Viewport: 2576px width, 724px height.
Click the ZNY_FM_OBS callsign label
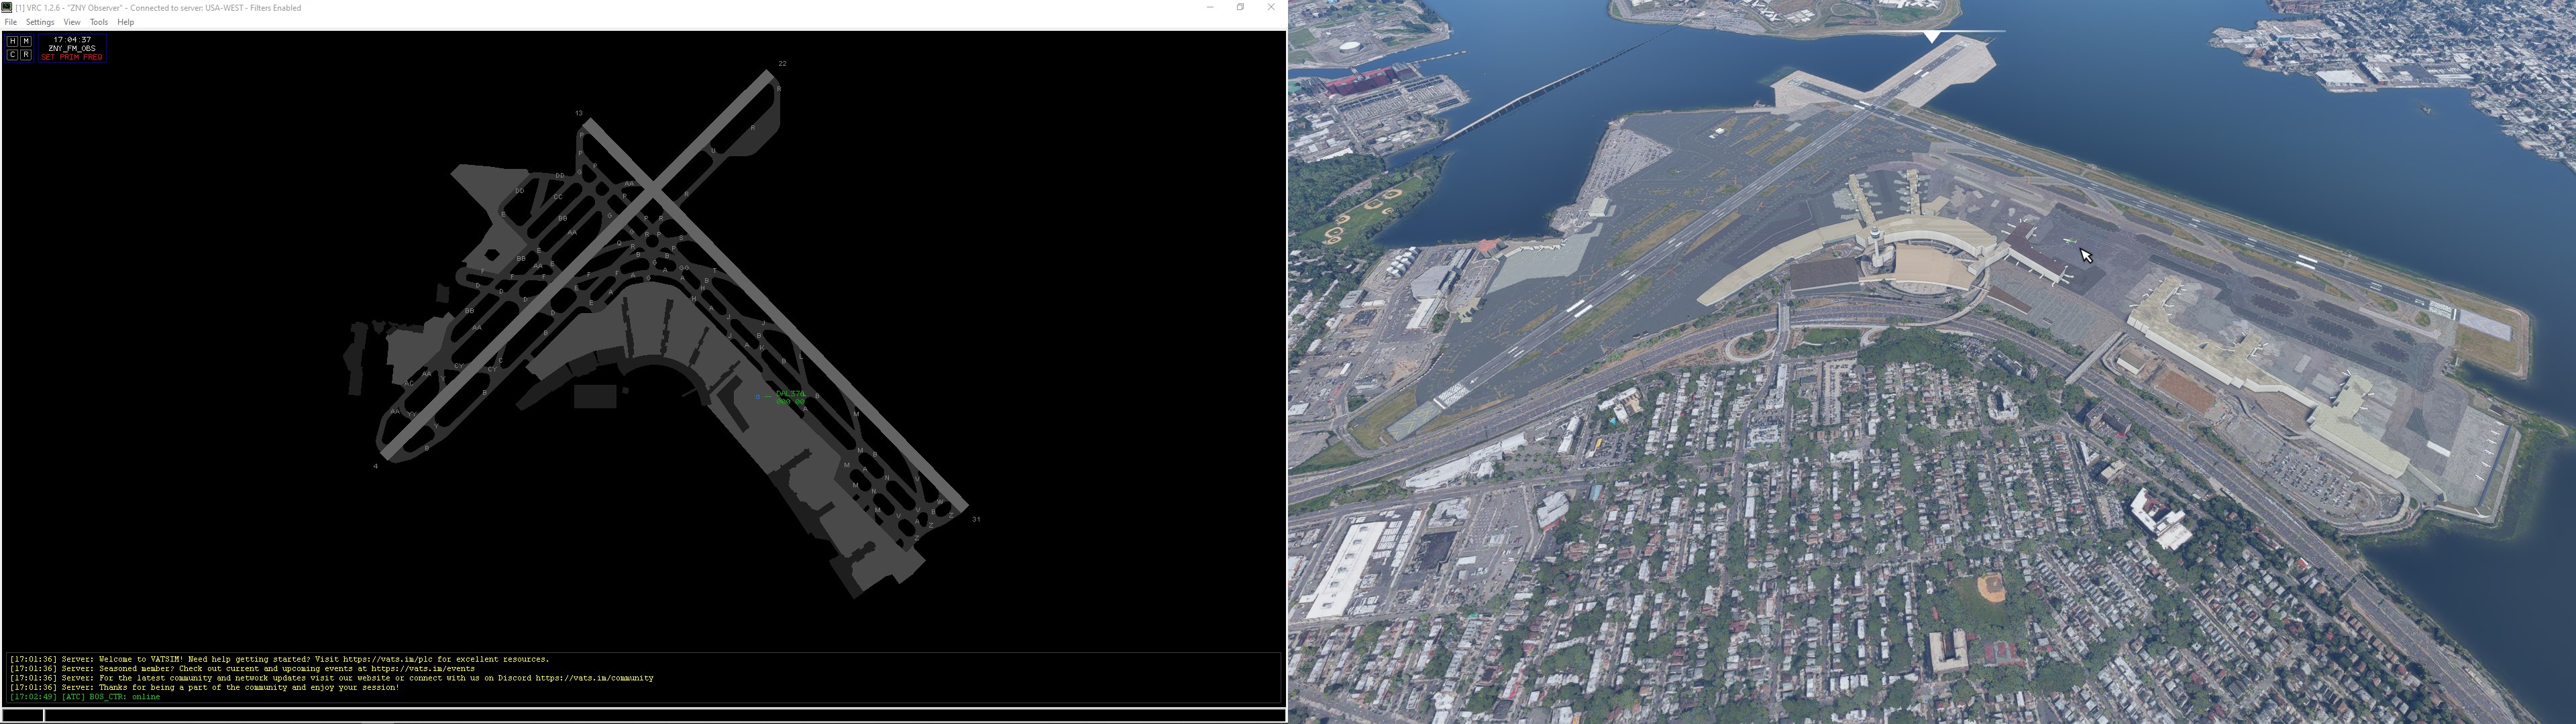[72, 48]
